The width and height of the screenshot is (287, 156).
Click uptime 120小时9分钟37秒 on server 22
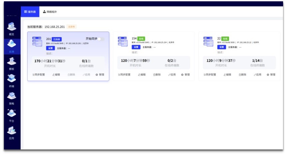(x=221, y=61)
